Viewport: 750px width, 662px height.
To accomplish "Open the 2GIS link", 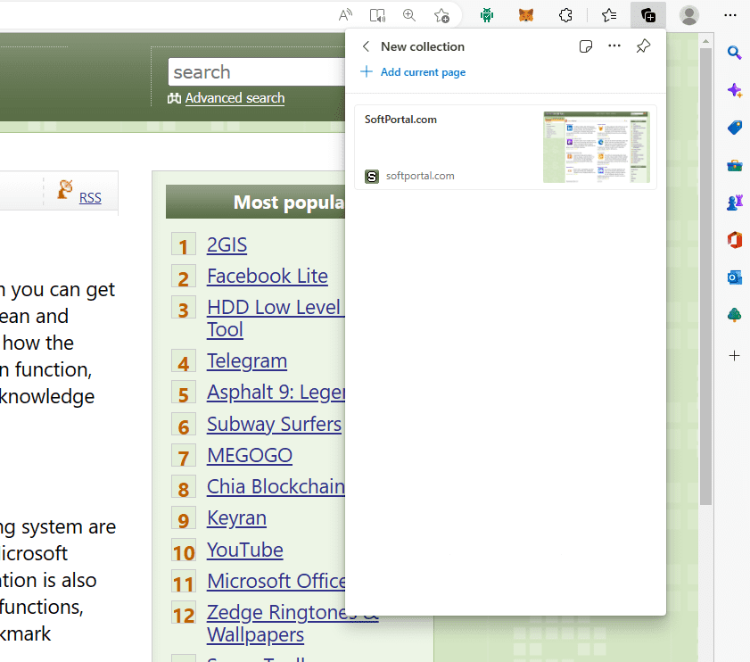I will pos(227,244).
